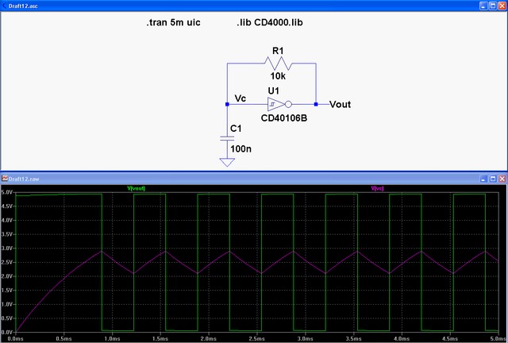
Task: Select the U1 designator label
Action: [273, 91]
